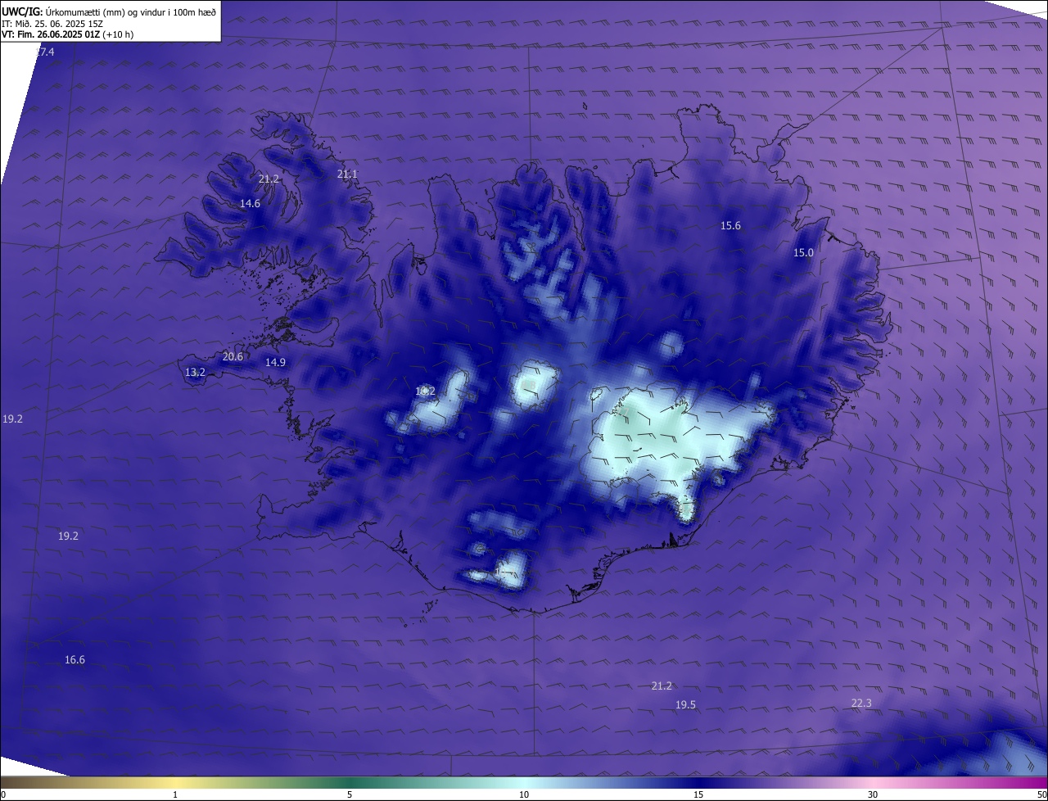The image size is (1048, 801).
Task: Select the 14.6 value label
Action: pyautogui.click(x=250, y=204)
